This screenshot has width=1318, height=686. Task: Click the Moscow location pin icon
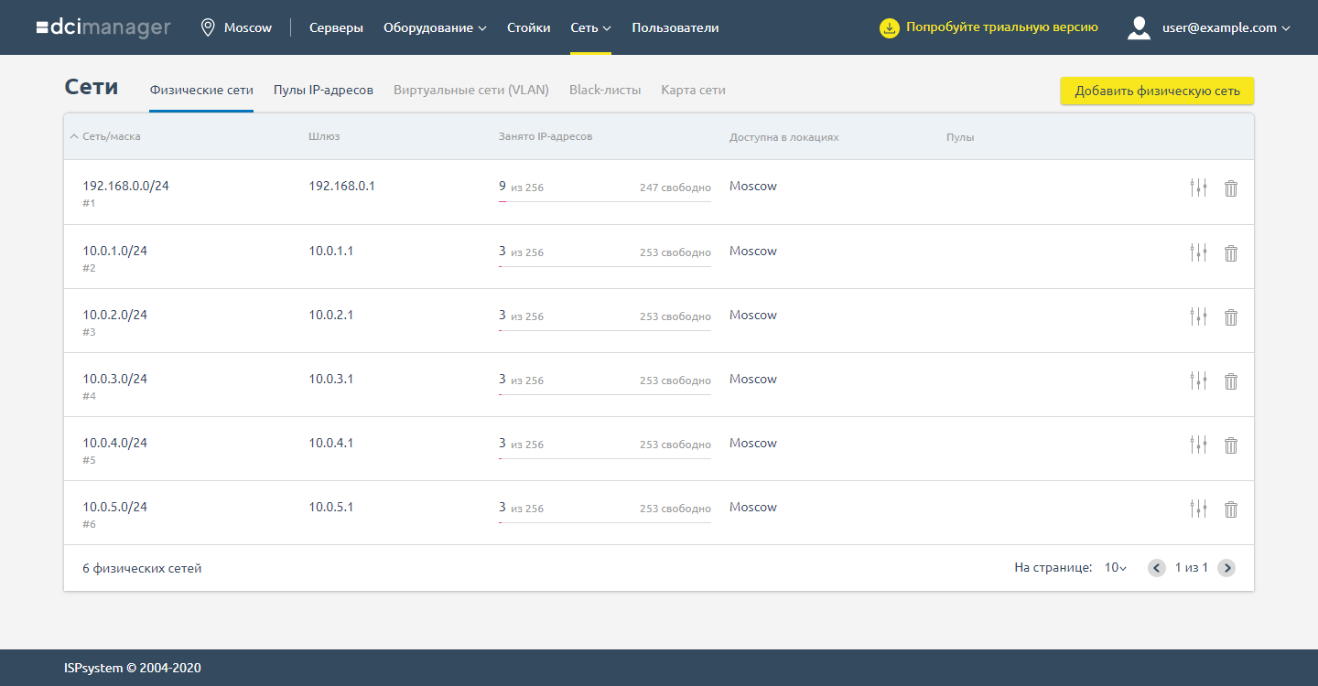(208, 27)
